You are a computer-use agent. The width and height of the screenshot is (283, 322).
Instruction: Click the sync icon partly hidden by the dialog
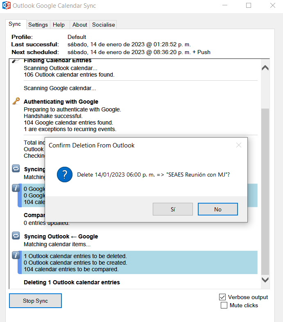click(x=16, y=168)
